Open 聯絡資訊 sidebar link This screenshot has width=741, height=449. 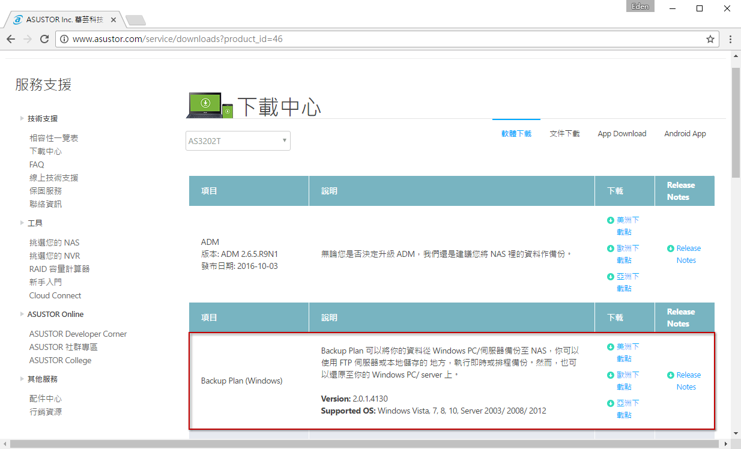pos(46,204)
